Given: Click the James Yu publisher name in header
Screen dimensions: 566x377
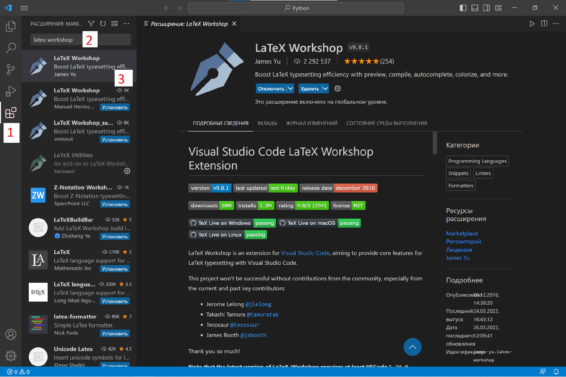Looking at the screenshot, I should [x=268, y=61].
